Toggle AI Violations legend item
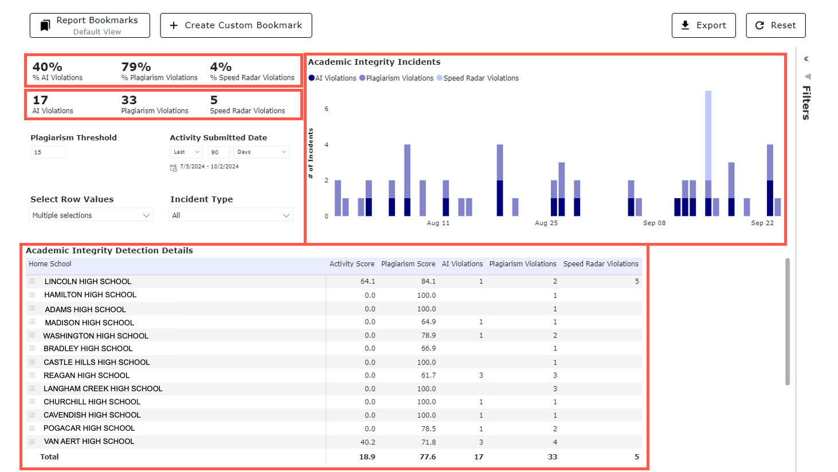Screen dimensions: 838x472 [332, 78]
